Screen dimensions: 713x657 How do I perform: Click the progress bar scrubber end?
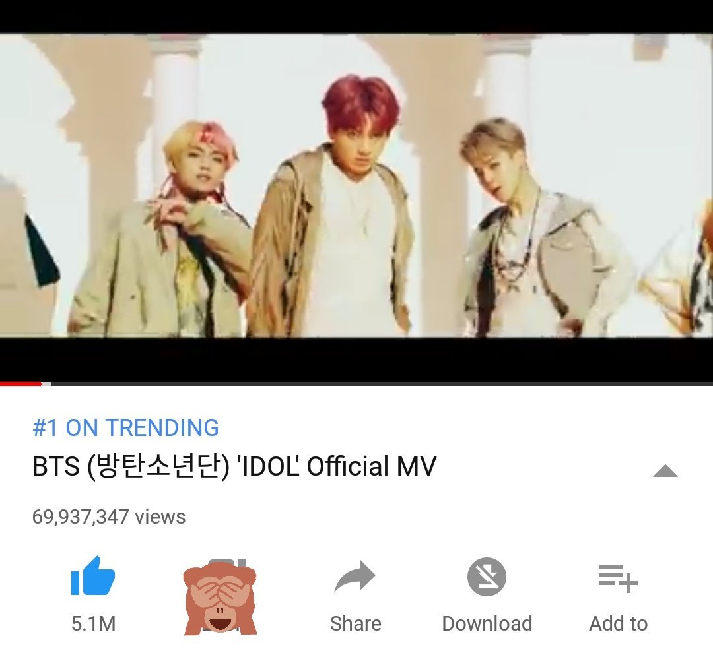[x=42, y=384]
